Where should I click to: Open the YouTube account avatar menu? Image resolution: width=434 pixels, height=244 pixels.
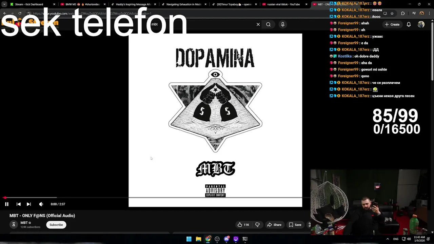(421, 24)
